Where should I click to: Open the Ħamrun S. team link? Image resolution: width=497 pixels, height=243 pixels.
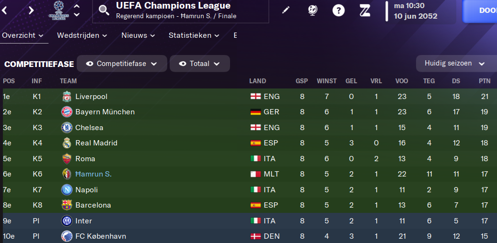[93, 174]
